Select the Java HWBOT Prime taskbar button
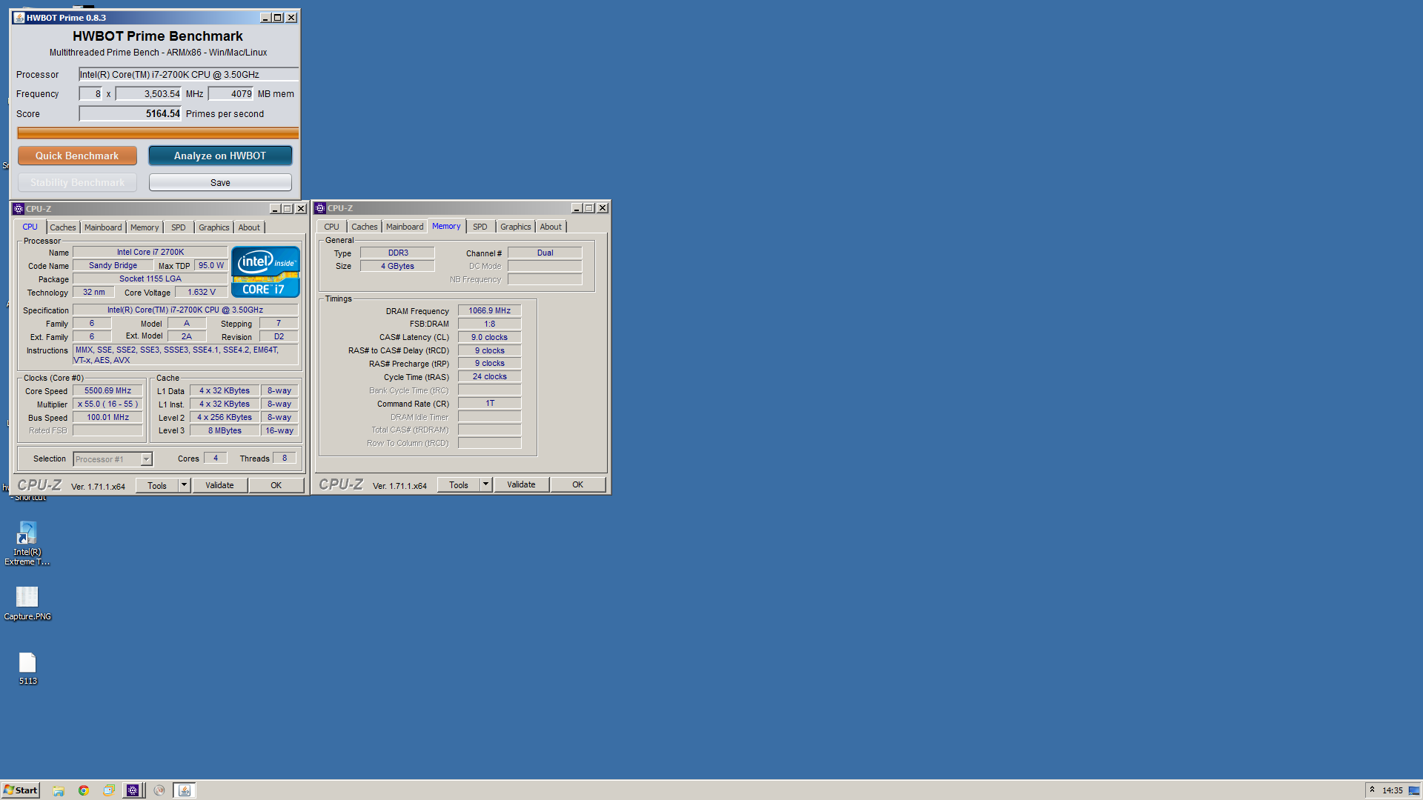The image size is (1423, 800). coord(185,790)
